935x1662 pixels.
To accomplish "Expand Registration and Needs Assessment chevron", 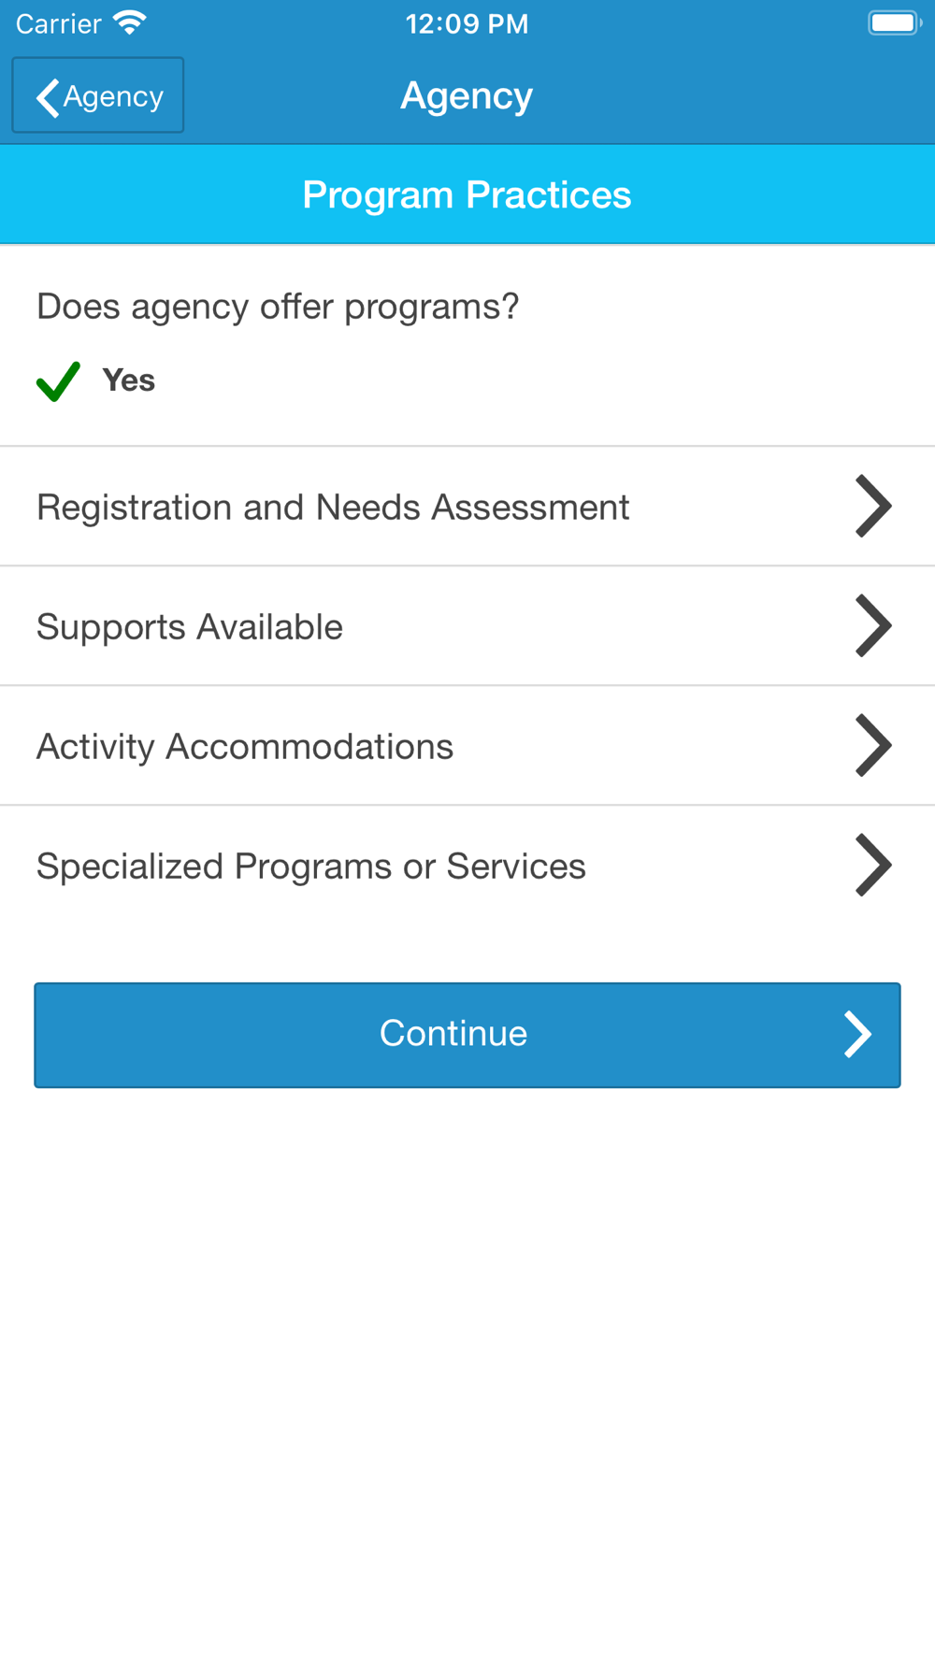I will click(x=873, y=507).
